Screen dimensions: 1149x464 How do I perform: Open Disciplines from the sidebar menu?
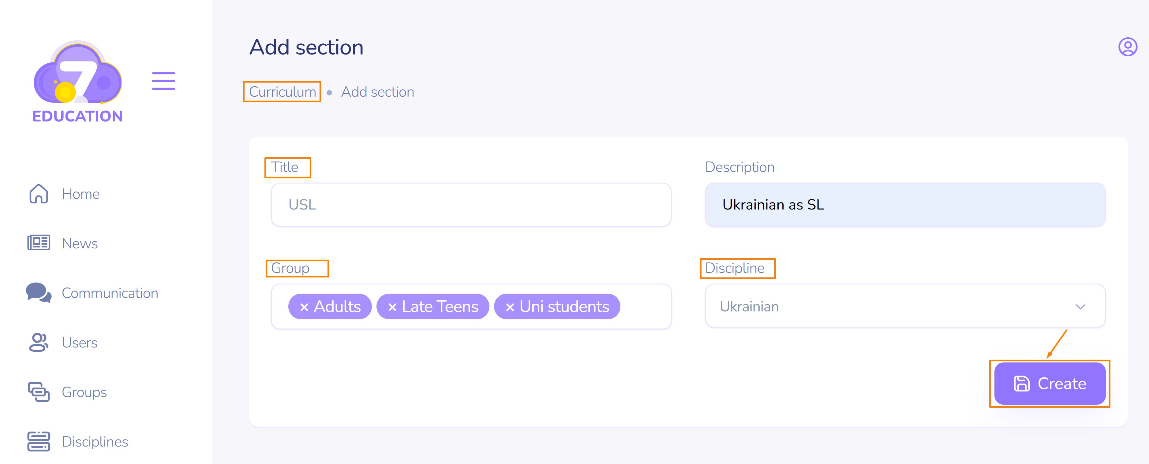point(95,441)
